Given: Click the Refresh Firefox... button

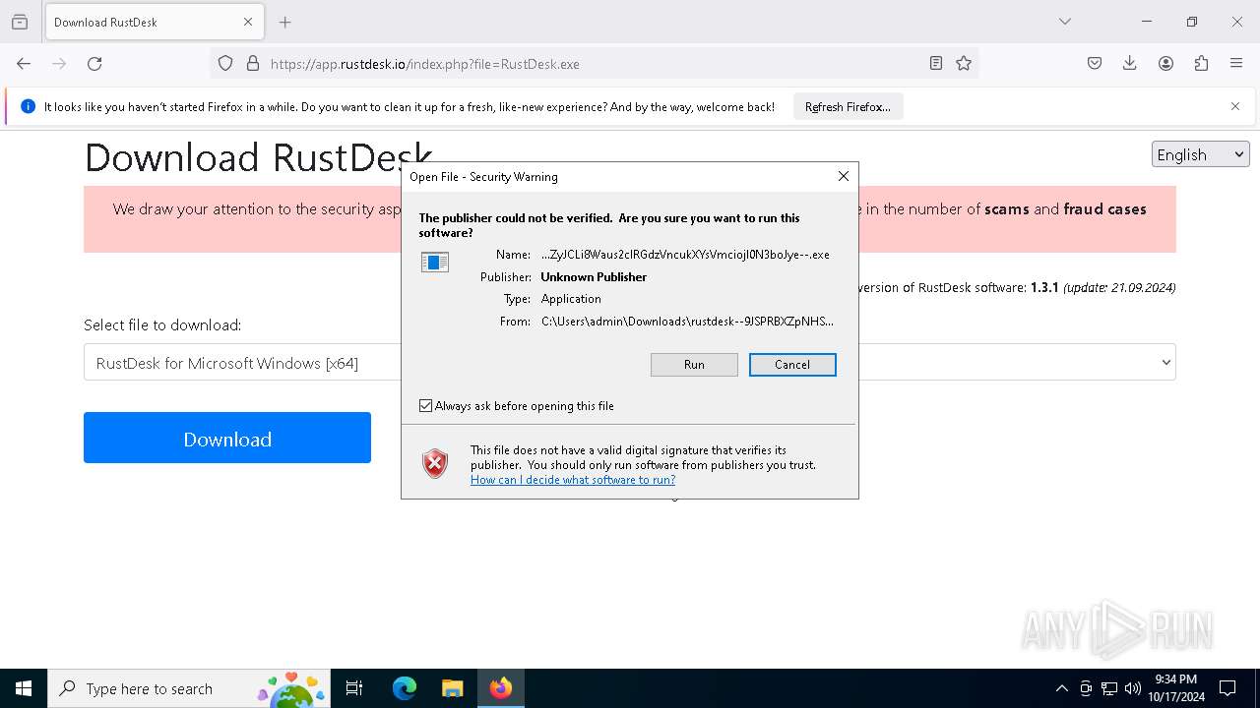Looking at the screenshot, I should 848,106.
